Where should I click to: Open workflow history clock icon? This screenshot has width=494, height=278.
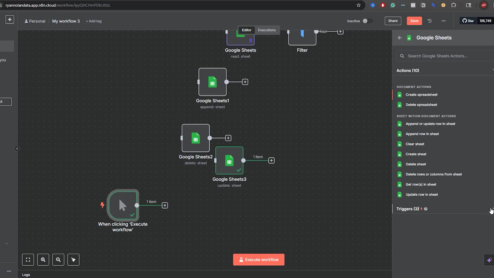coord(430,21)
